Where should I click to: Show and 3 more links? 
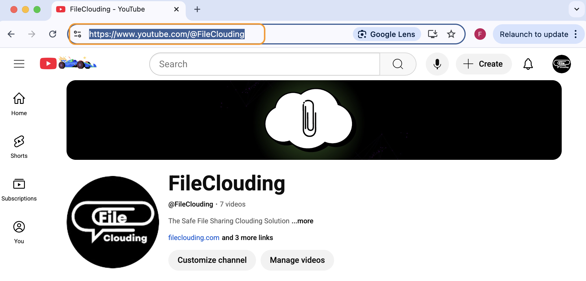(247, 238)
